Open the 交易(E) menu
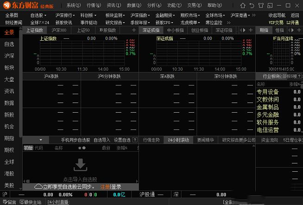 (x=194, y=6)
